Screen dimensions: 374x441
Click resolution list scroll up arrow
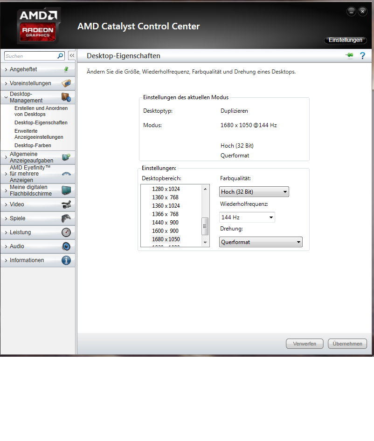205,189
